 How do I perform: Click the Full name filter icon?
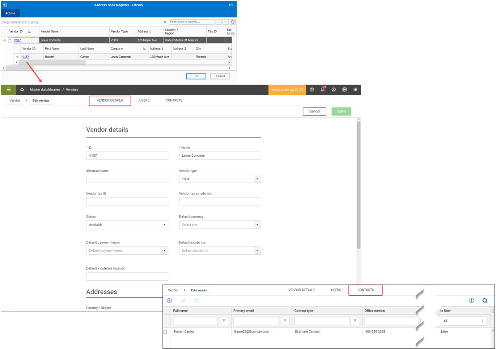tap(224, 321)
